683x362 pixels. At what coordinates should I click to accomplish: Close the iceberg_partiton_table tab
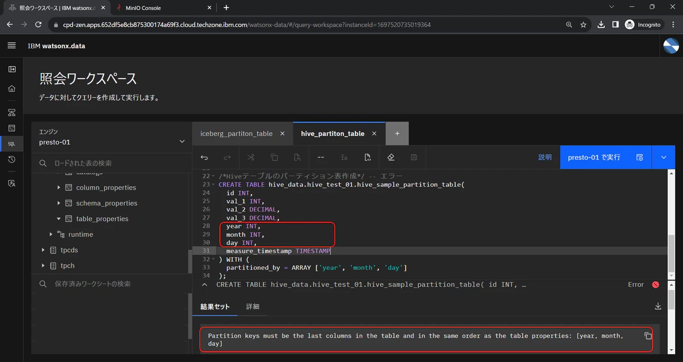[282, 133]
